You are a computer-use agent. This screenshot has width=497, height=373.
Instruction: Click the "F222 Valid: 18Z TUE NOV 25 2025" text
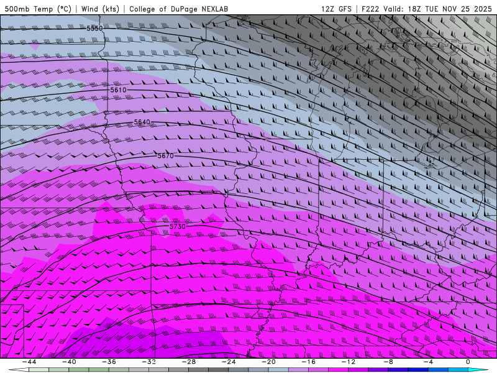(x=427, y=9)
